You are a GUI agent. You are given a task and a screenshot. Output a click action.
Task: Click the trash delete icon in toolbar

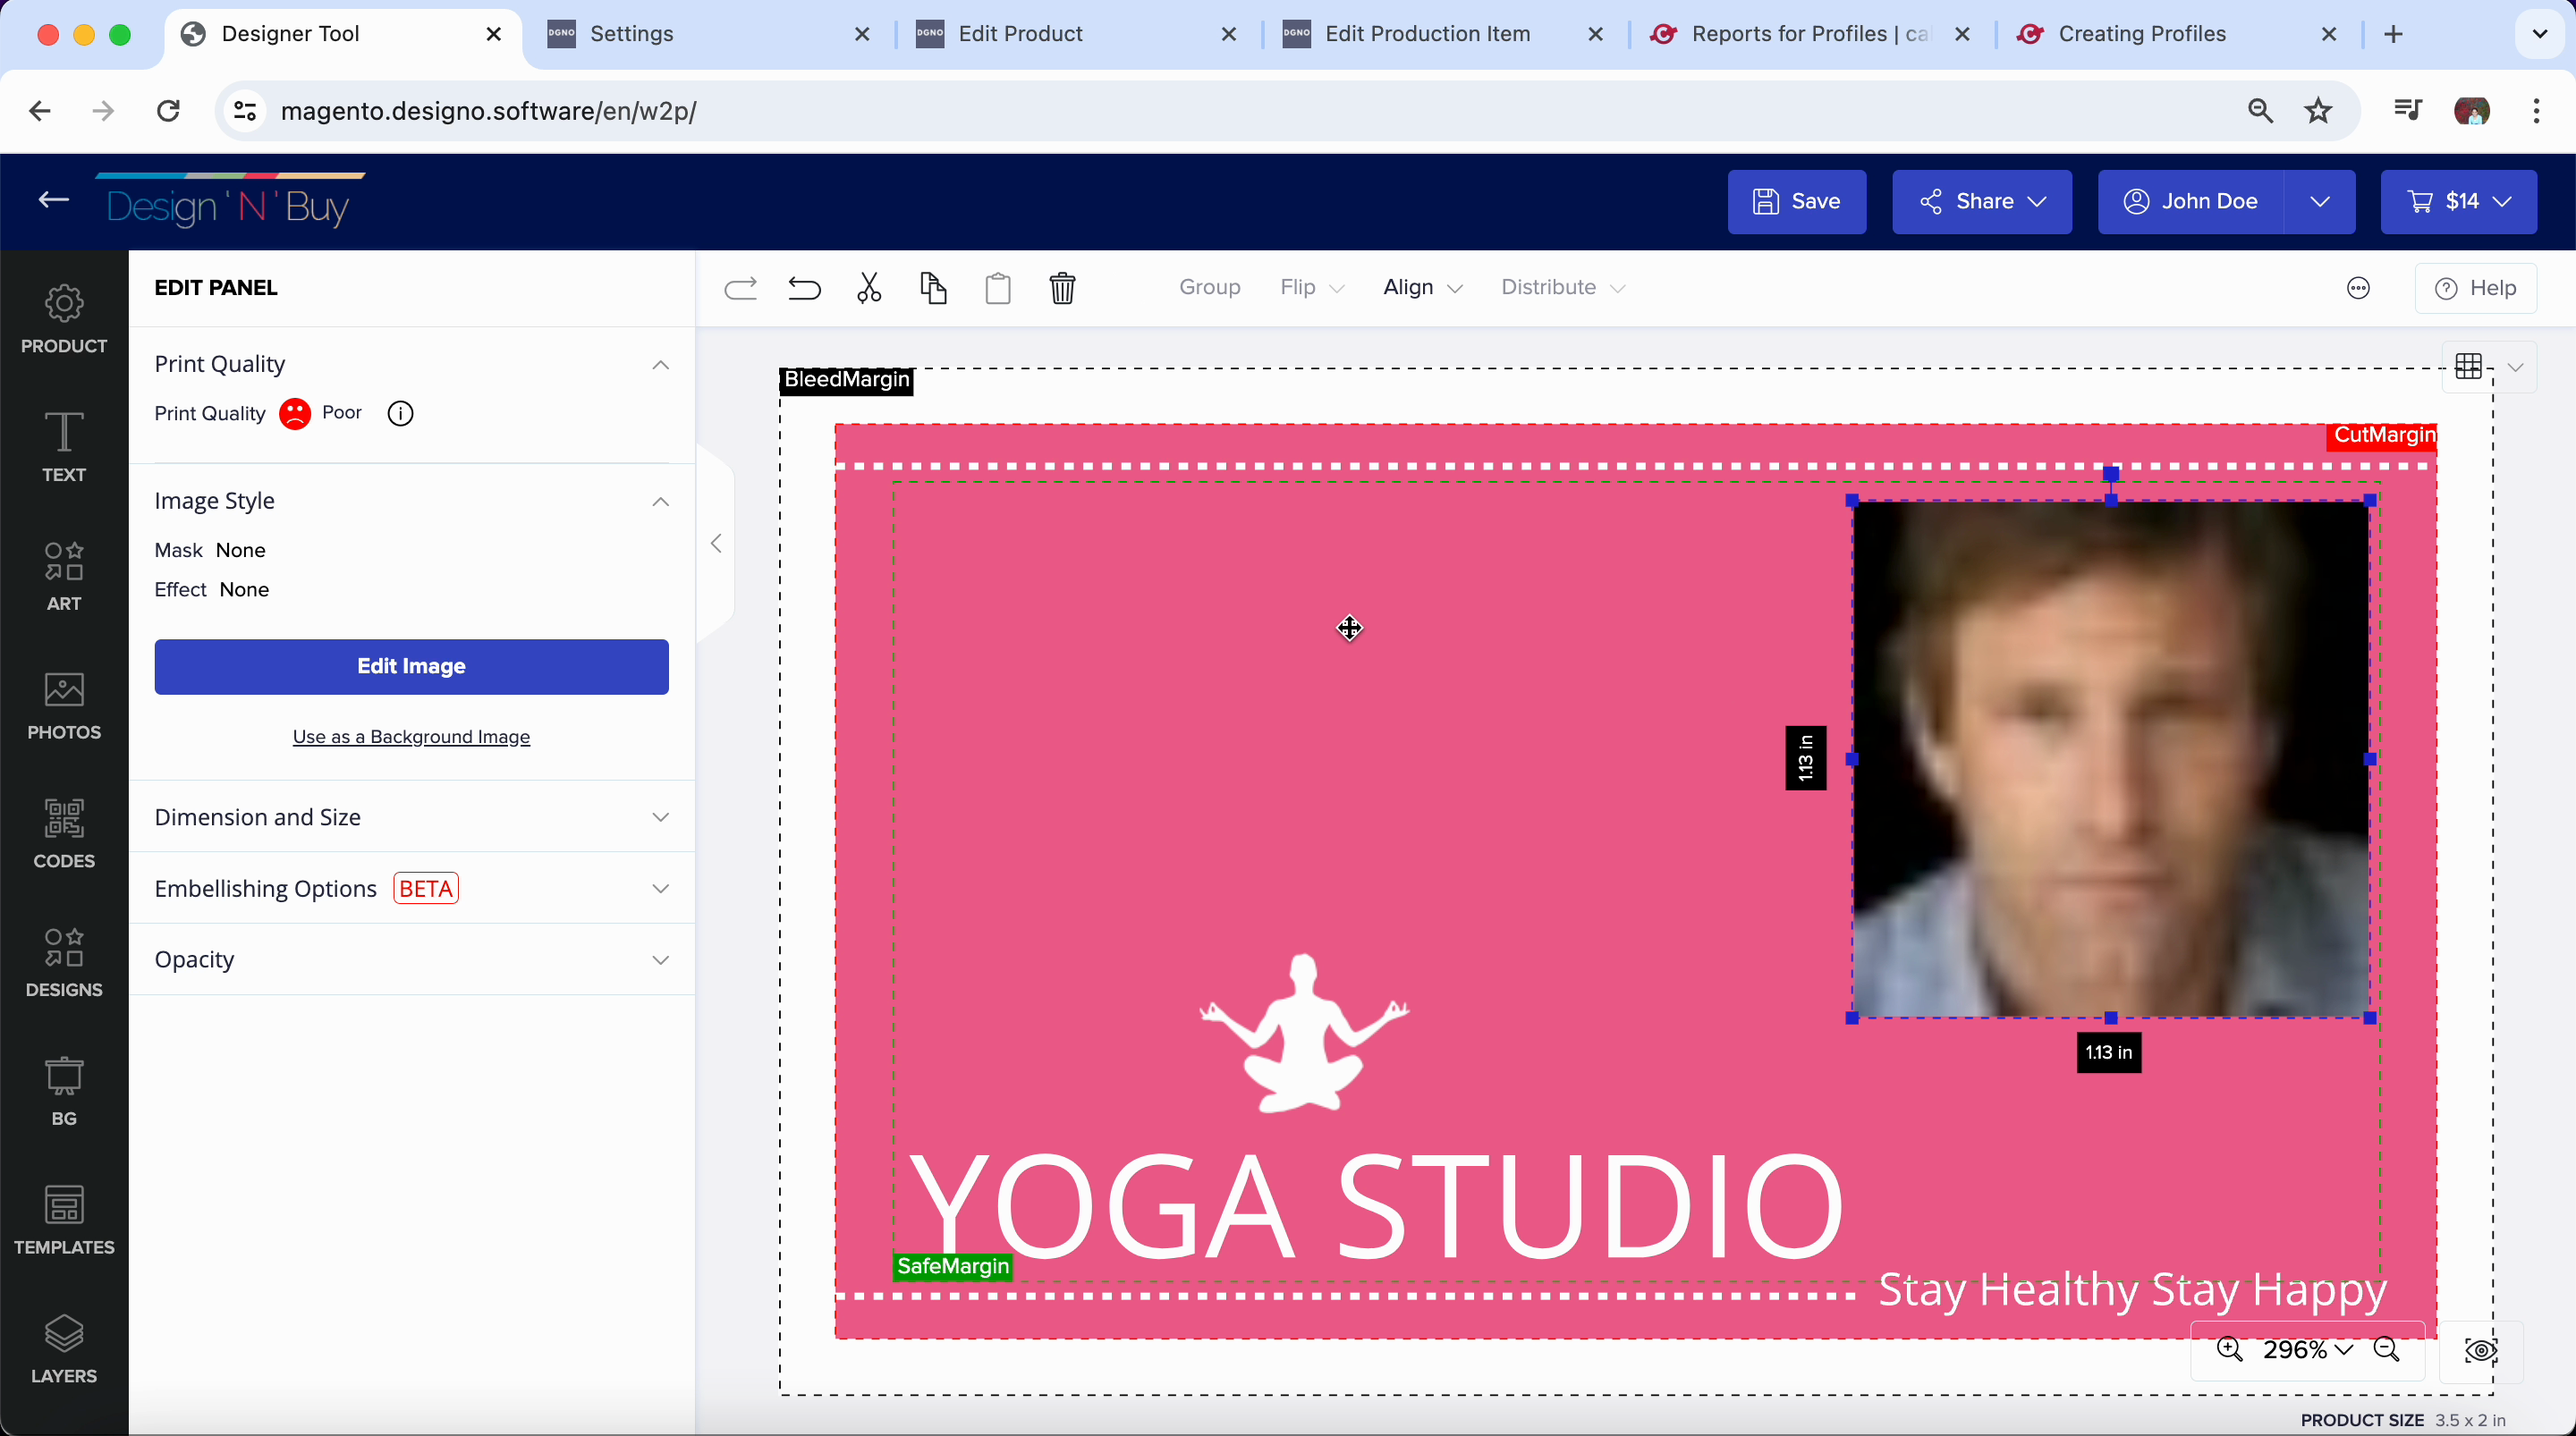[1062, 288]
